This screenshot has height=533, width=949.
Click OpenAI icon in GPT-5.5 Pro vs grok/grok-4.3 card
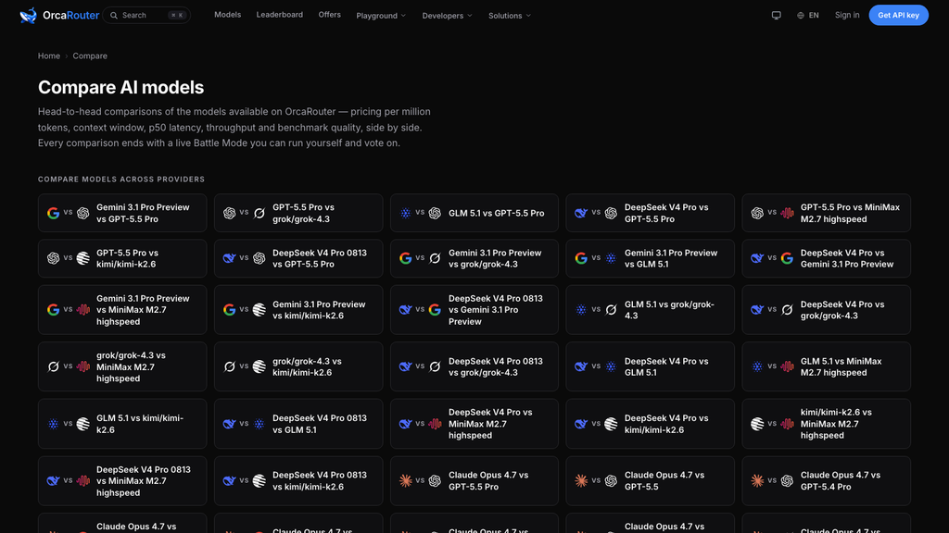(230, 213)
